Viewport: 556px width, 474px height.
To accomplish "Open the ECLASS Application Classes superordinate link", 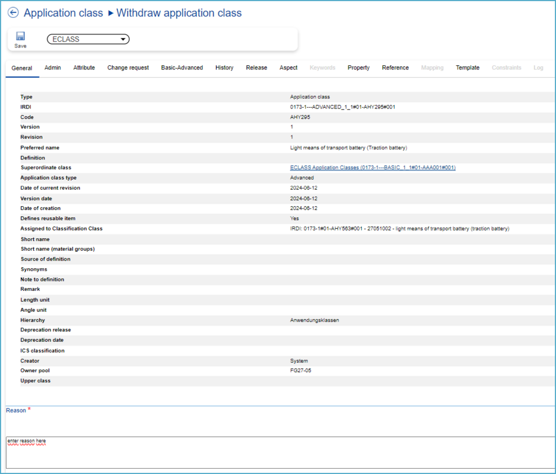I will pyautogui.click(x=373, y=168).
